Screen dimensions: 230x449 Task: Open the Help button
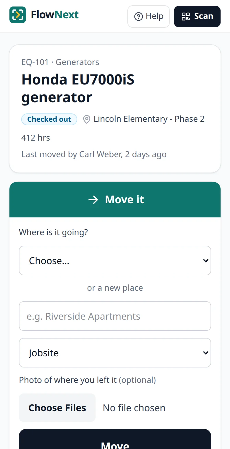pos(149,17)
